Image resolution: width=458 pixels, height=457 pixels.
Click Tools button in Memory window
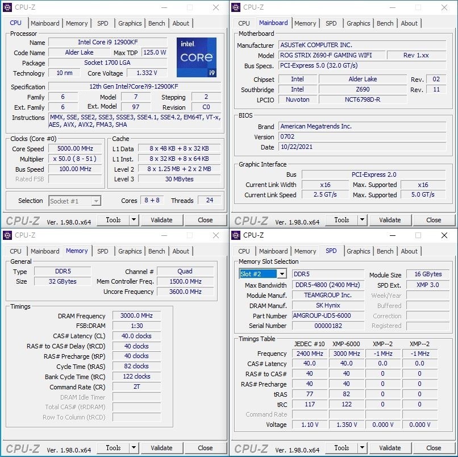113,448
